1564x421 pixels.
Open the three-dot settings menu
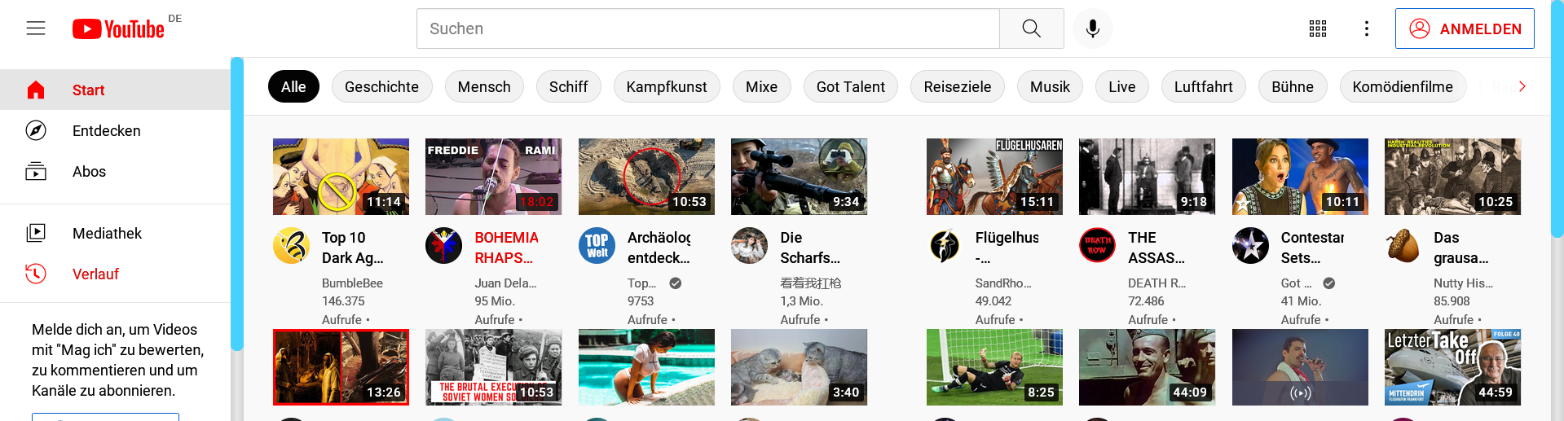tap(1367, 29)
